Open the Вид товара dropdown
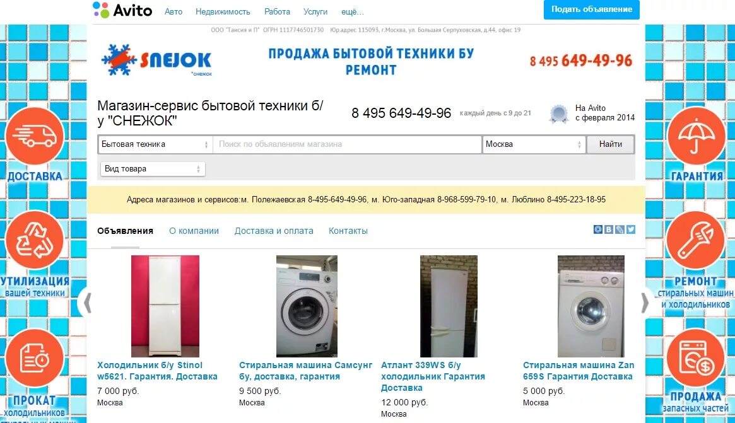The height and width of the screenshot is (423, 735). pos(153,169)
